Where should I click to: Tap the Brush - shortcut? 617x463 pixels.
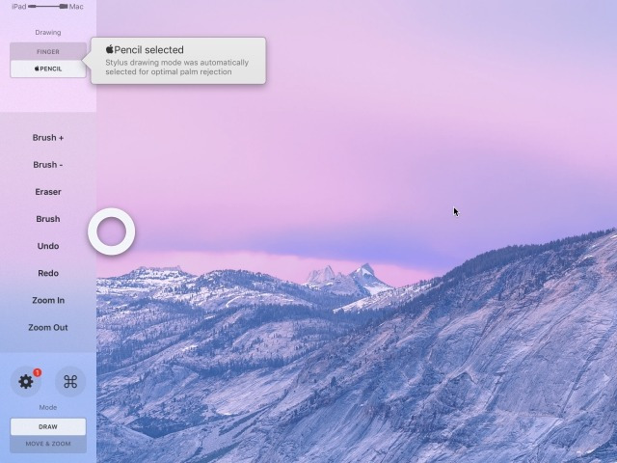[48, 165]
